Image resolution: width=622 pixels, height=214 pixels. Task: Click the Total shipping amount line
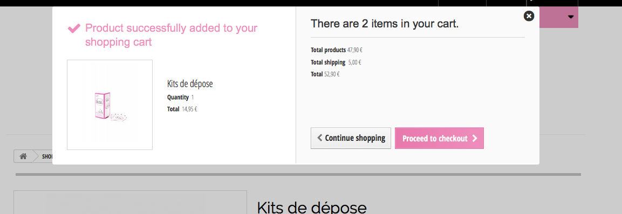point(336,62)
